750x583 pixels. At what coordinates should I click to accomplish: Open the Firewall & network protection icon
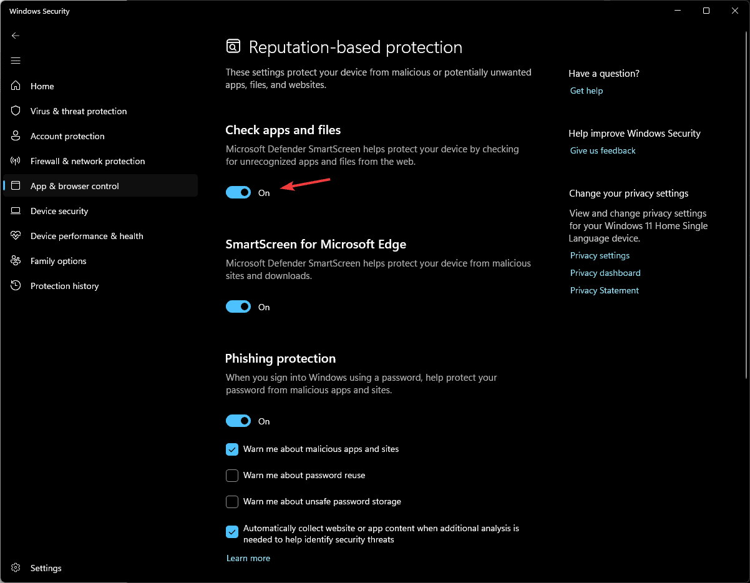click(x=16, y=161)
